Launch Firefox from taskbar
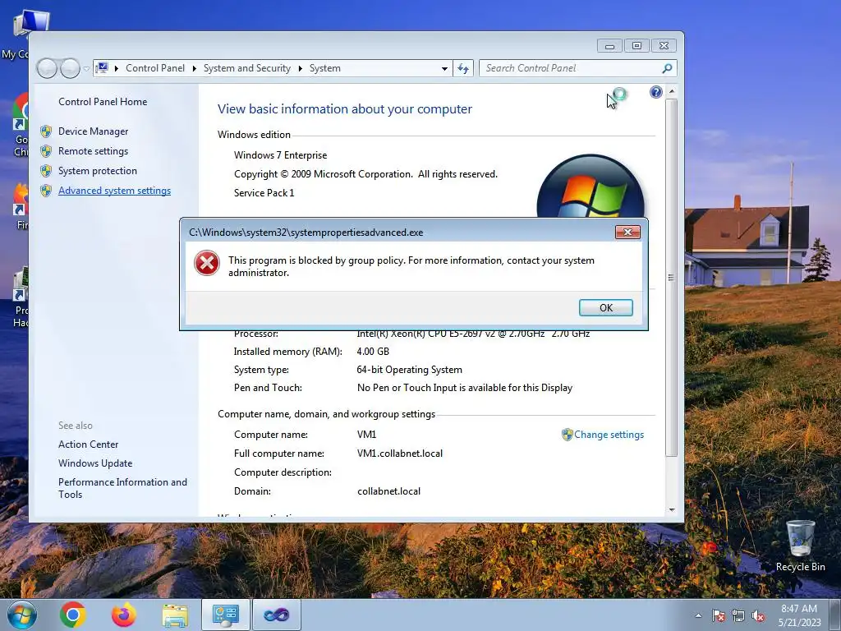841x631 pixels. tap(124, 615)
